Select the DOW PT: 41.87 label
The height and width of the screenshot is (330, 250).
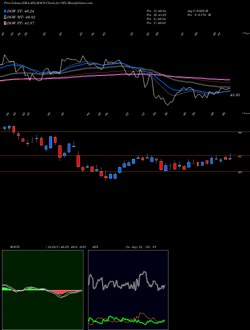click(x=20, y=23)
